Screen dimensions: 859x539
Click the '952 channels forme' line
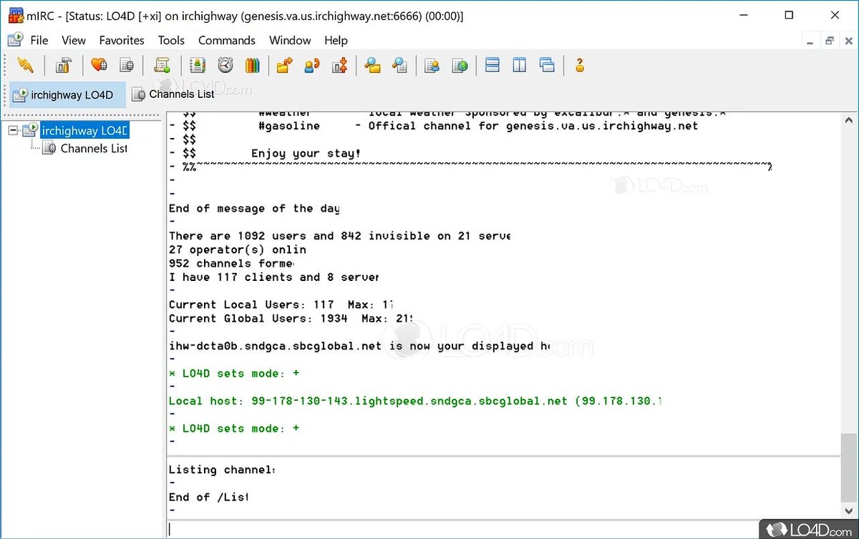click(x=230, y=264)
